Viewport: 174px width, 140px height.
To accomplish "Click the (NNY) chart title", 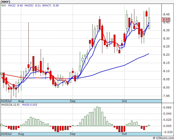I will click(5, 2).
